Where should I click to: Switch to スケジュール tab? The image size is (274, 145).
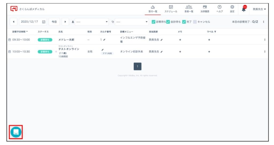[171, 9]
